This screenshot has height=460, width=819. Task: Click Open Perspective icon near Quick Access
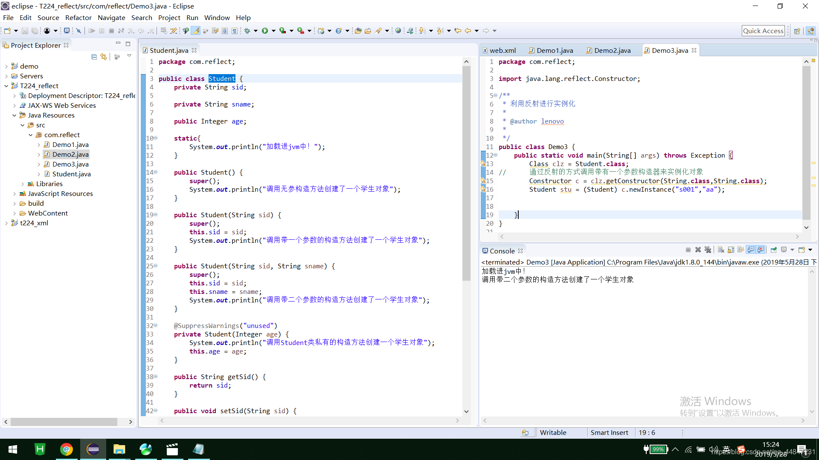[797, 31]
